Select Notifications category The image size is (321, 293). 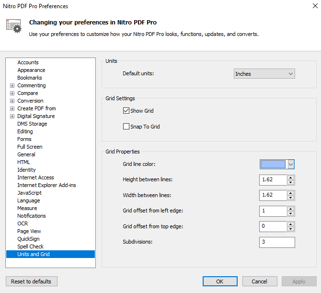tap(32, 216)
